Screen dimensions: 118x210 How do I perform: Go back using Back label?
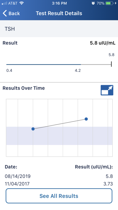pyautogui.click(x=14, y=13)
